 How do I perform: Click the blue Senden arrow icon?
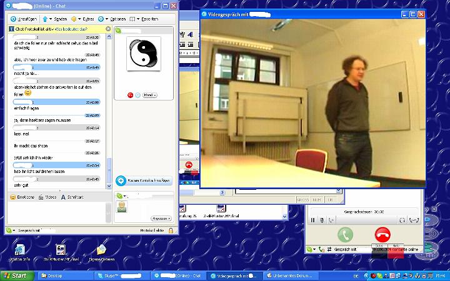coord(45,19)
